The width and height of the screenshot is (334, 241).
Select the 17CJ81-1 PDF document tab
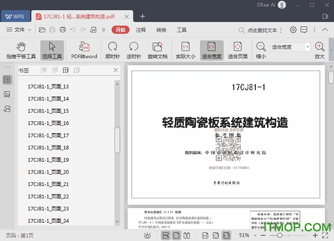[79, 16]
